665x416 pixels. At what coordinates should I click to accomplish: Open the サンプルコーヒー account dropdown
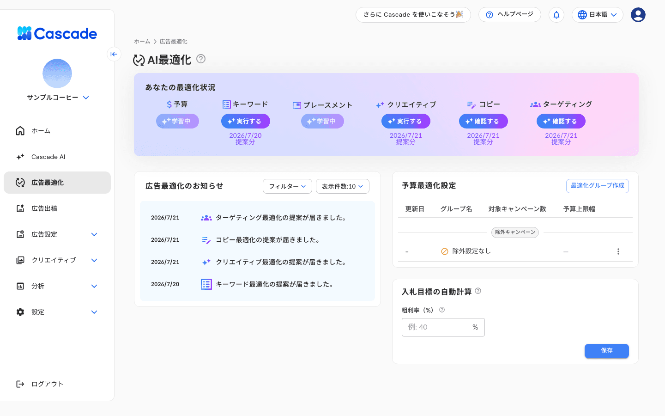pyautogui.click(x=58, y=98)
